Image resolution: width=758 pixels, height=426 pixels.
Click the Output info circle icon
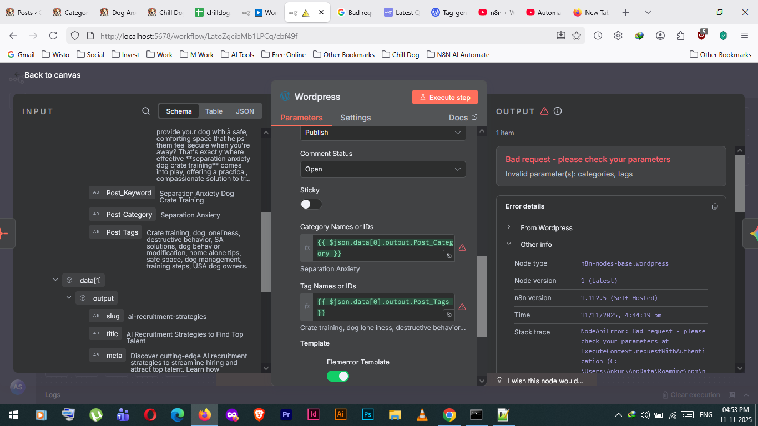point(558,111)
